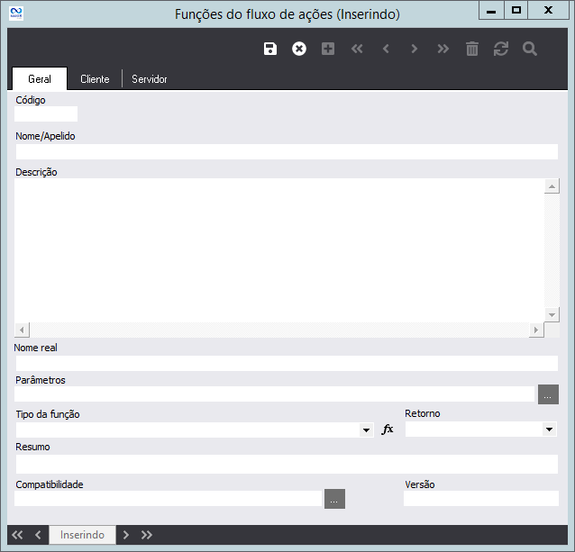Go to last record in top toolbar
Screen dimensions: 575x552
point(443,49)
